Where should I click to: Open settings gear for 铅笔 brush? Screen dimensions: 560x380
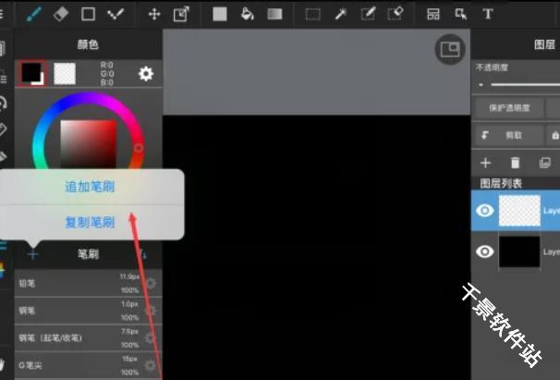[151, 284]
